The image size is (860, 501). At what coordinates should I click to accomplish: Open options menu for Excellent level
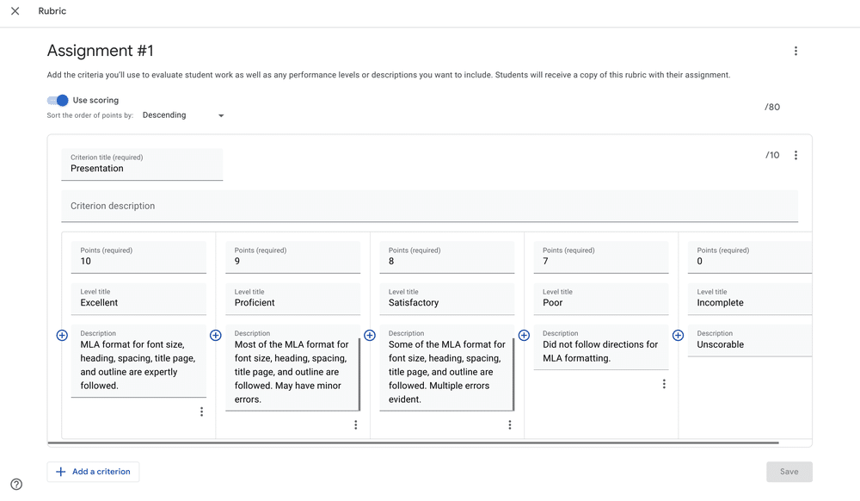pyautogui.click(x=202, y=411)
